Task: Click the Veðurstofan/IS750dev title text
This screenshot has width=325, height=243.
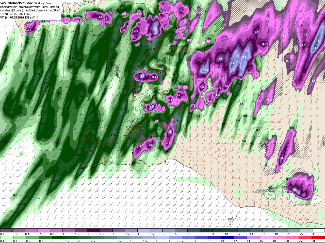Action: click(x=17, y=3)
